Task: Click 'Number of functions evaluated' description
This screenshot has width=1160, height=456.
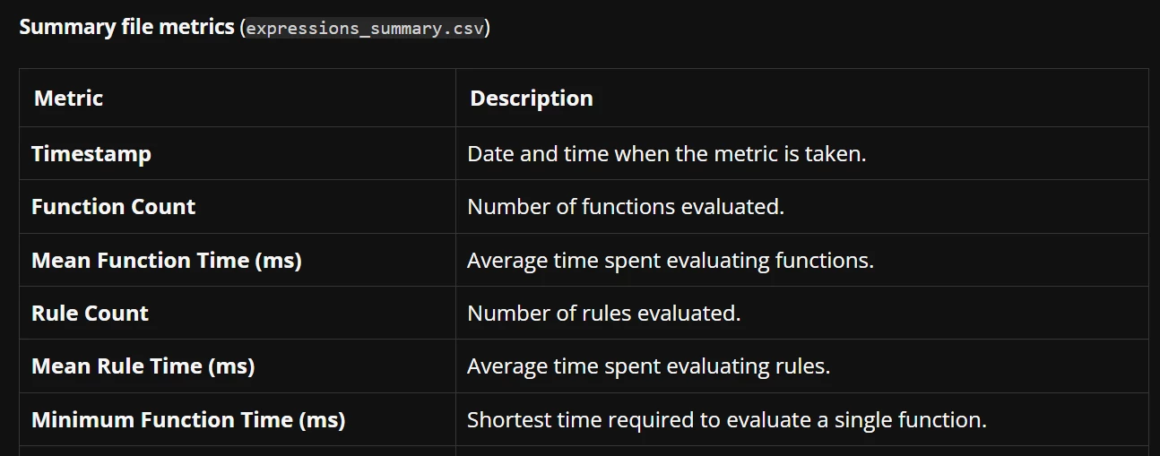Action: click(626, 207)
